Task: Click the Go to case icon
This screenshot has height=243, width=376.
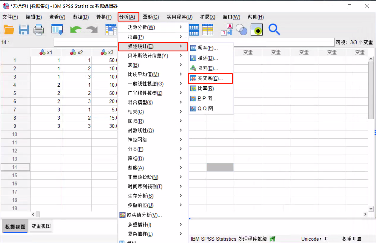Action: pyautogui.click(x=111, y=29)
